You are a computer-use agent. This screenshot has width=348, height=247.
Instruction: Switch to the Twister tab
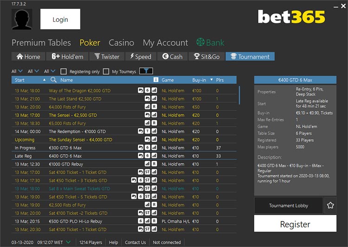pyautogui.click(x=107, y=57)
